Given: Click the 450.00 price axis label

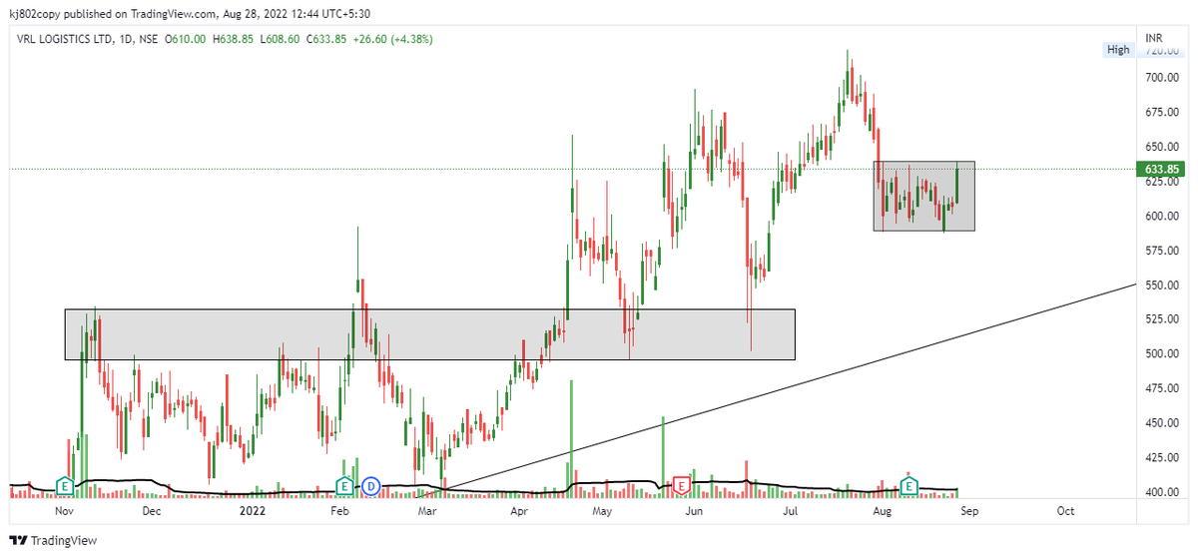Looking at the screenshot, I should click(x=1160, y=423).
